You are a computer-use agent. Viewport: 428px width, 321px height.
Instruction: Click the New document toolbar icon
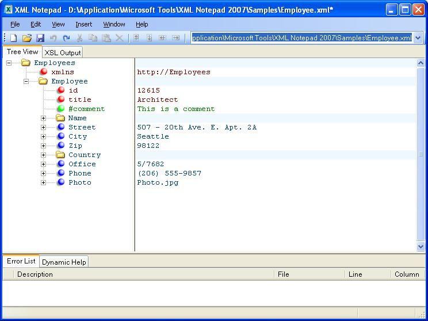pyautogui.click(x=13, y=38)
